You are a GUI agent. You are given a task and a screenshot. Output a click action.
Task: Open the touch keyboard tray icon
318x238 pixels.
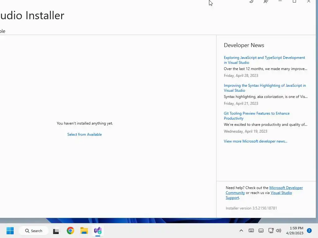click(251, 231)
